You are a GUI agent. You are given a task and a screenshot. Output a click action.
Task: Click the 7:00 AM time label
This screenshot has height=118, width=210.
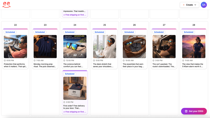[x=40, y=61]
